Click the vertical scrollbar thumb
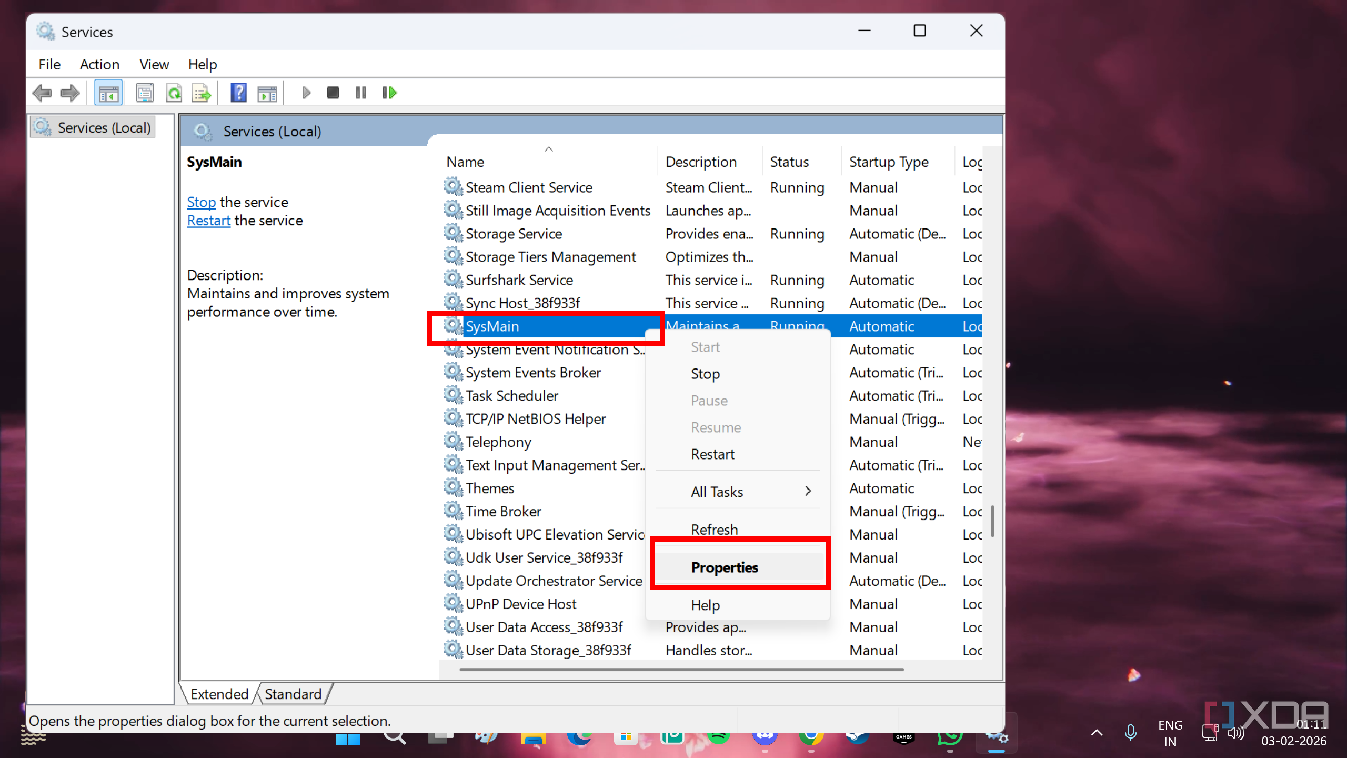 (992, 521)
